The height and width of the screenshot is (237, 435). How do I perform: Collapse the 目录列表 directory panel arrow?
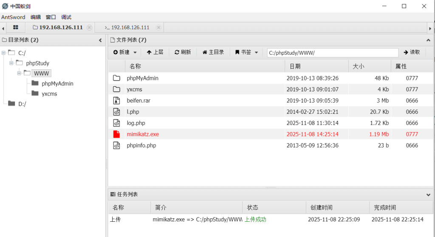coord(100,40)
